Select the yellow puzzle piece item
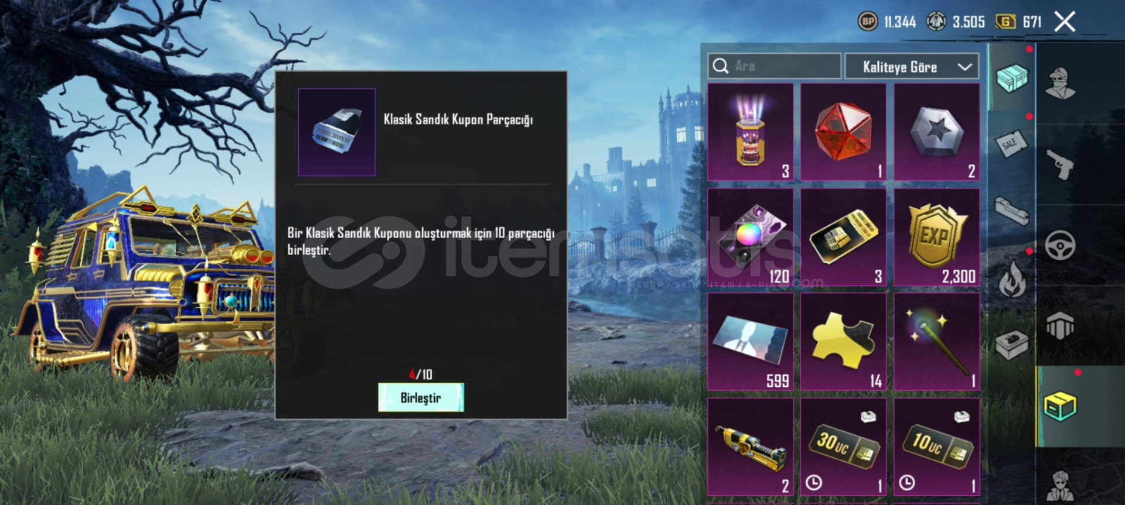Image resolution: width=1125 pixels, height=505 pixels. (843, 342)
